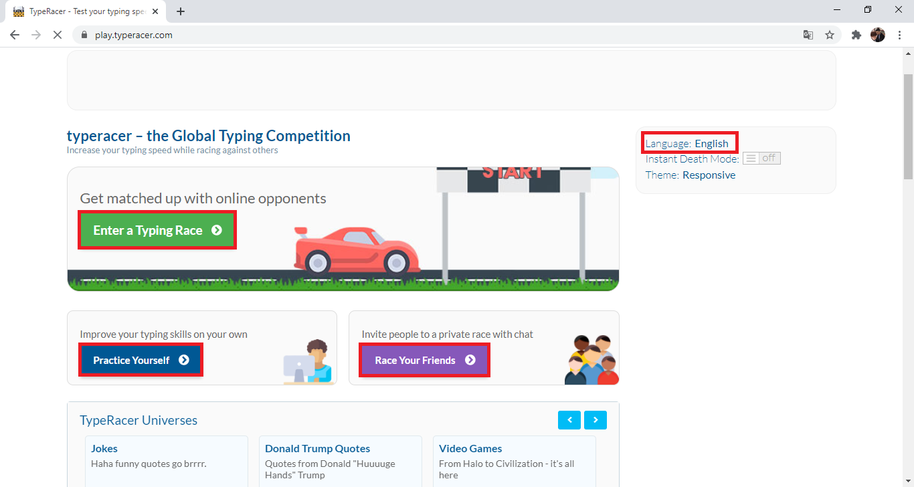914x487 pixels.
Task: Click the TypeRacer Universes heading
Action: 139,420
